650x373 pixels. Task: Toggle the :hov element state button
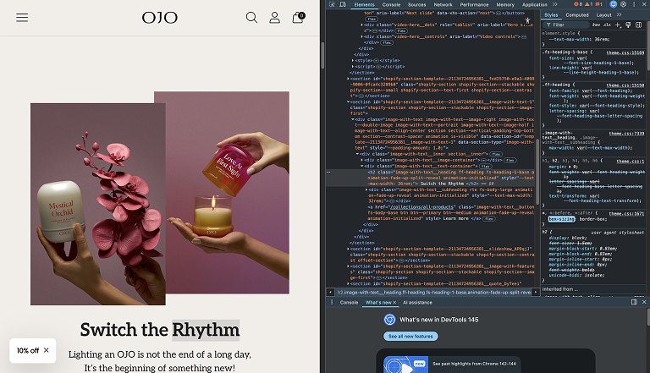[x=596, y=25]
